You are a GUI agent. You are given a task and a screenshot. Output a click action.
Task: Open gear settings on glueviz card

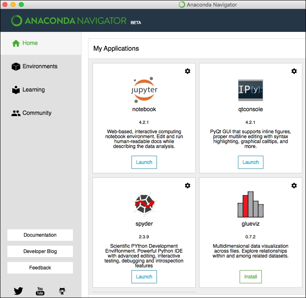pos(294,186)
